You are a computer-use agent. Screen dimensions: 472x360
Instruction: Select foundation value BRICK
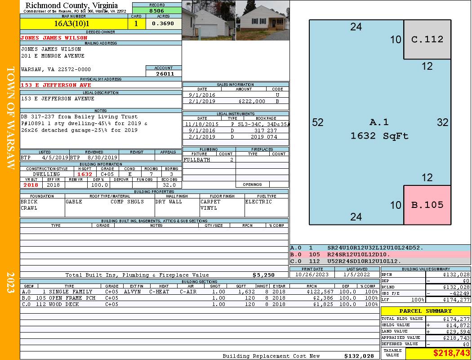point(29,202)
